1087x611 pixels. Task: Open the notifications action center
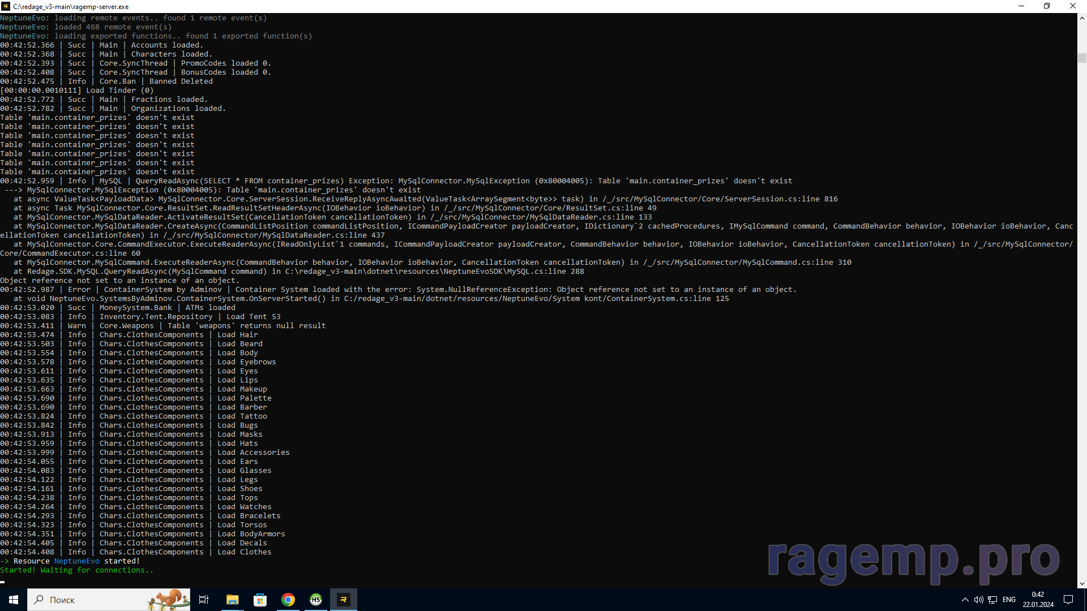1068,600
